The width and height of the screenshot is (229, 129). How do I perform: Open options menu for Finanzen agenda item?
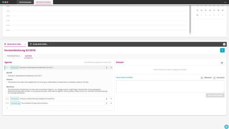[107, 99]
